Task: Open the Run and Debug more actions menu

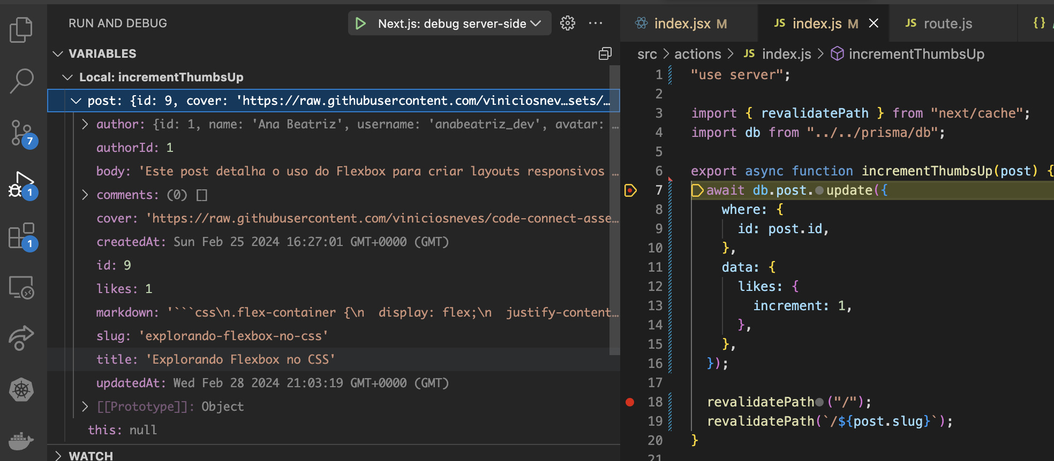Action: click(x=596, y=23)
